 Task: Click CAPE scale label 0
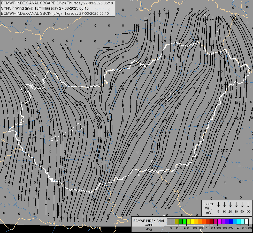pyautogui.click(x=171, y=228)
